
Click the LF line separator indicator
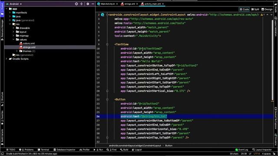pos(250,154)
